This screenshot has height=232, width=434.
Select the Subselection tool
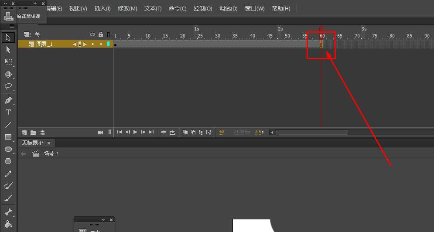point(8,50)
